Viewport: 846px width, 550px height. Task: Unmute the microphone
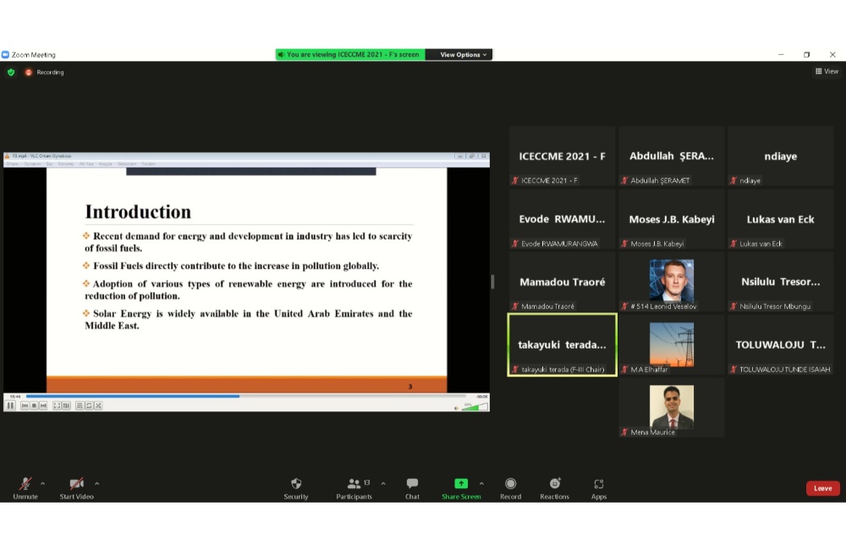[x=25, y=484]
